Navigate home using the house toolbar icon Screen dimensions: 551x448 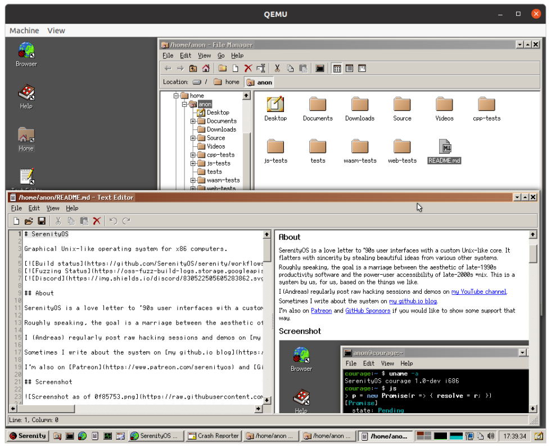[205, 68]
